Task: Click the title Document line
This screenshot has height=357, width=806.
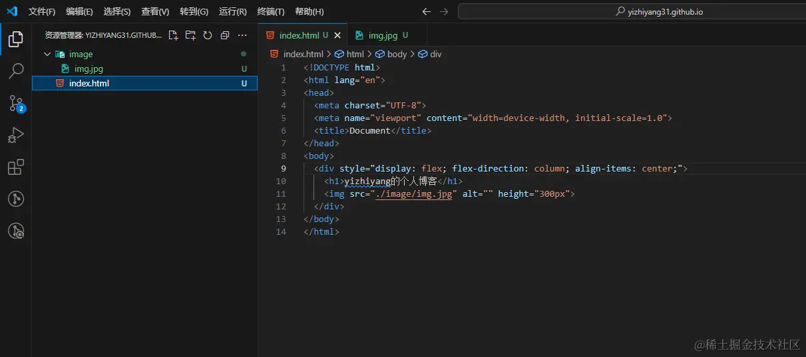Action: coord(373,130)
